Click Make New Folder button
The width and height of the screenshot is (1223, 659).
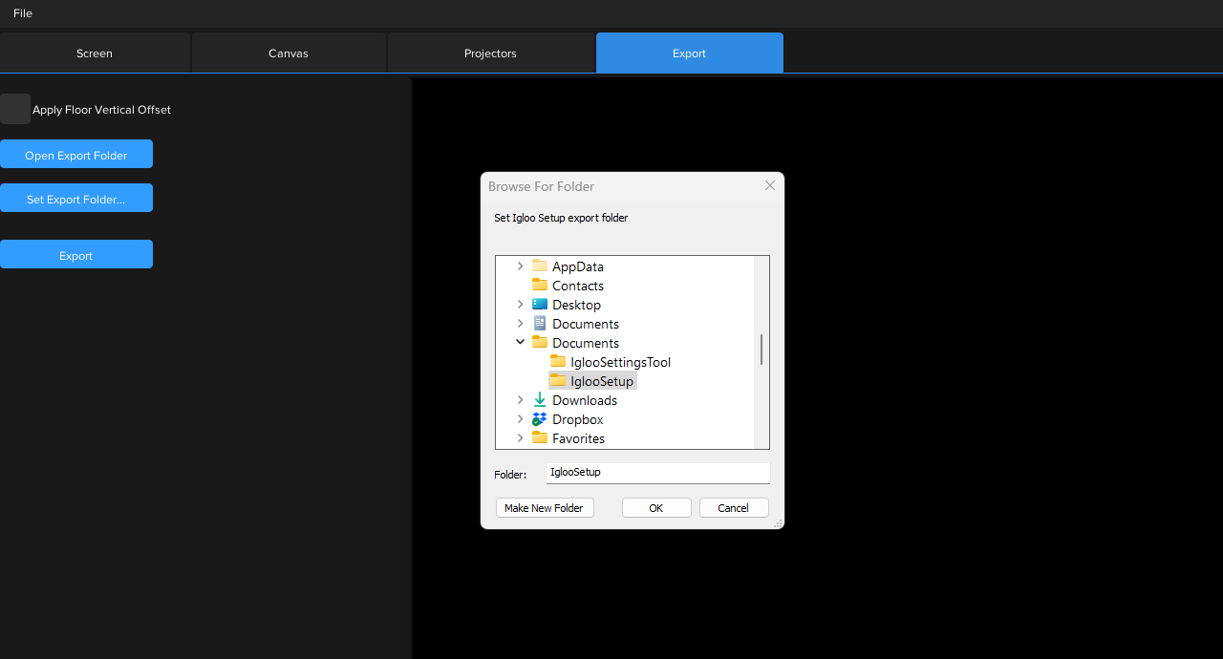click(x=544, y=508)
